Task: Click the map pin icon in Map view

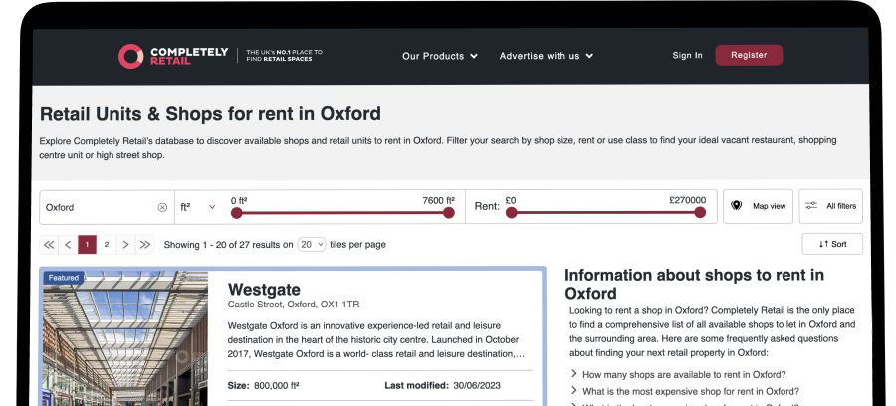Action: pos(736,206)
